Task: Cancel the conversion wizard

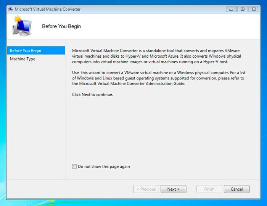Action: [237, 189]
